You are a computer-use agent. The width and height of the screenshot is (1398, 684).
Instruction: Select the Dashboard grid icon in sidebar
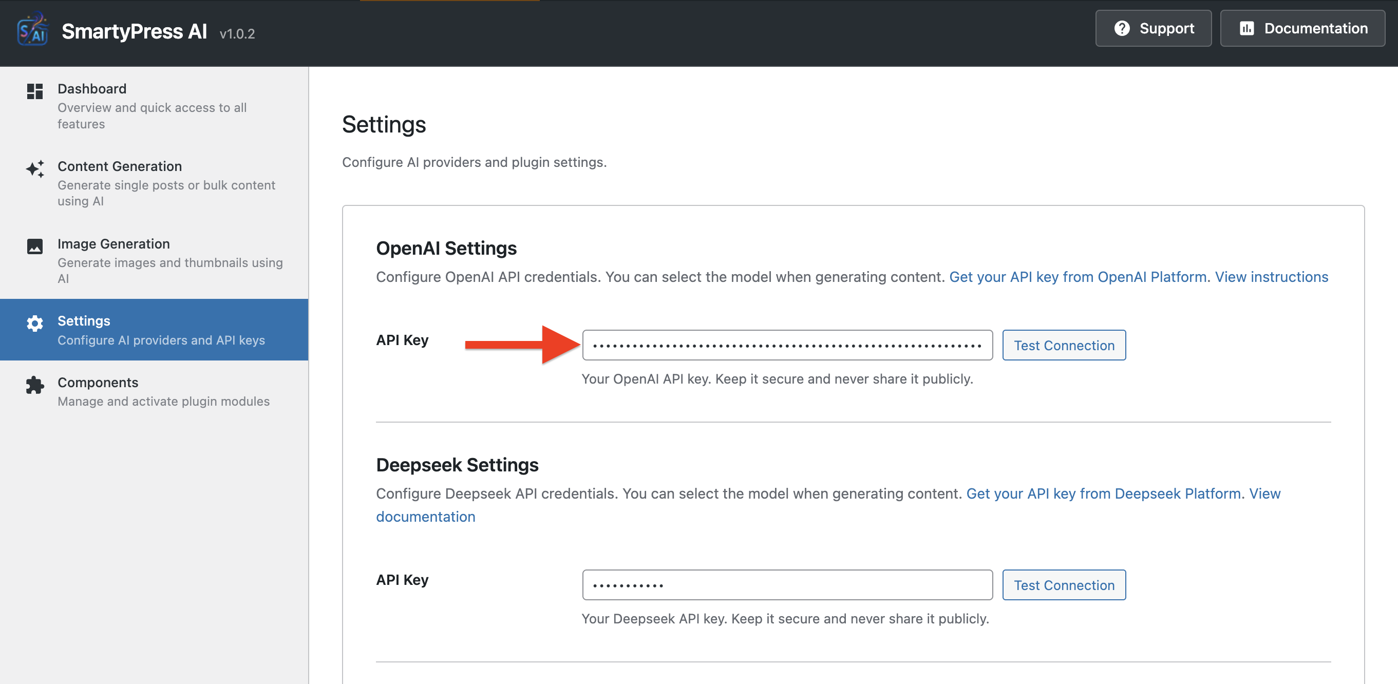35,91
